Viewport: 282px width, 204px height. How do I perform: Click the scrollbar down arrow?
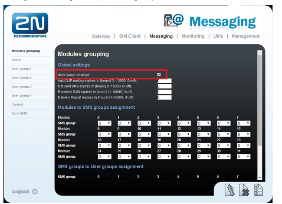[x=260, y=178]
